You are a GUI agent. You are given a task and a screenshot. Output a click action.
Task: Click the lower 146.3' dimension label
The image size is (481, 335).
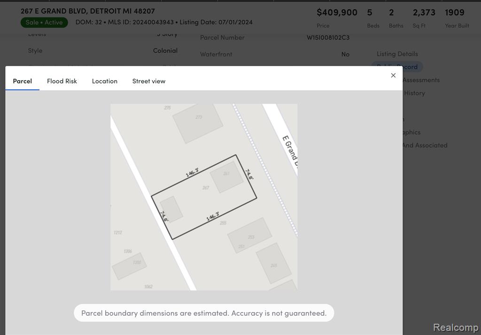pyautogui.click(x=213, y=216)
